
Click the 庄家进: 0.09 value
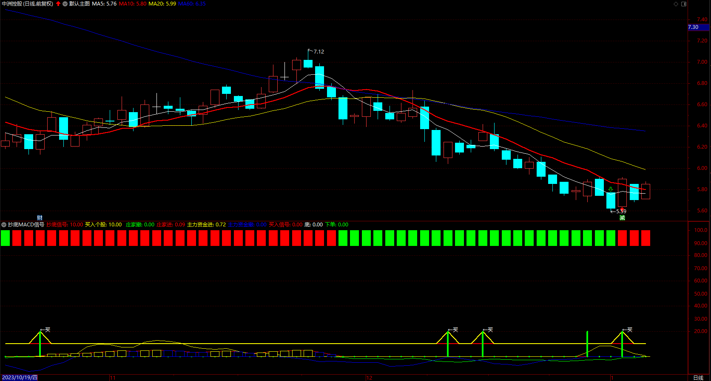pyautogui.click(x=171, y=225)
